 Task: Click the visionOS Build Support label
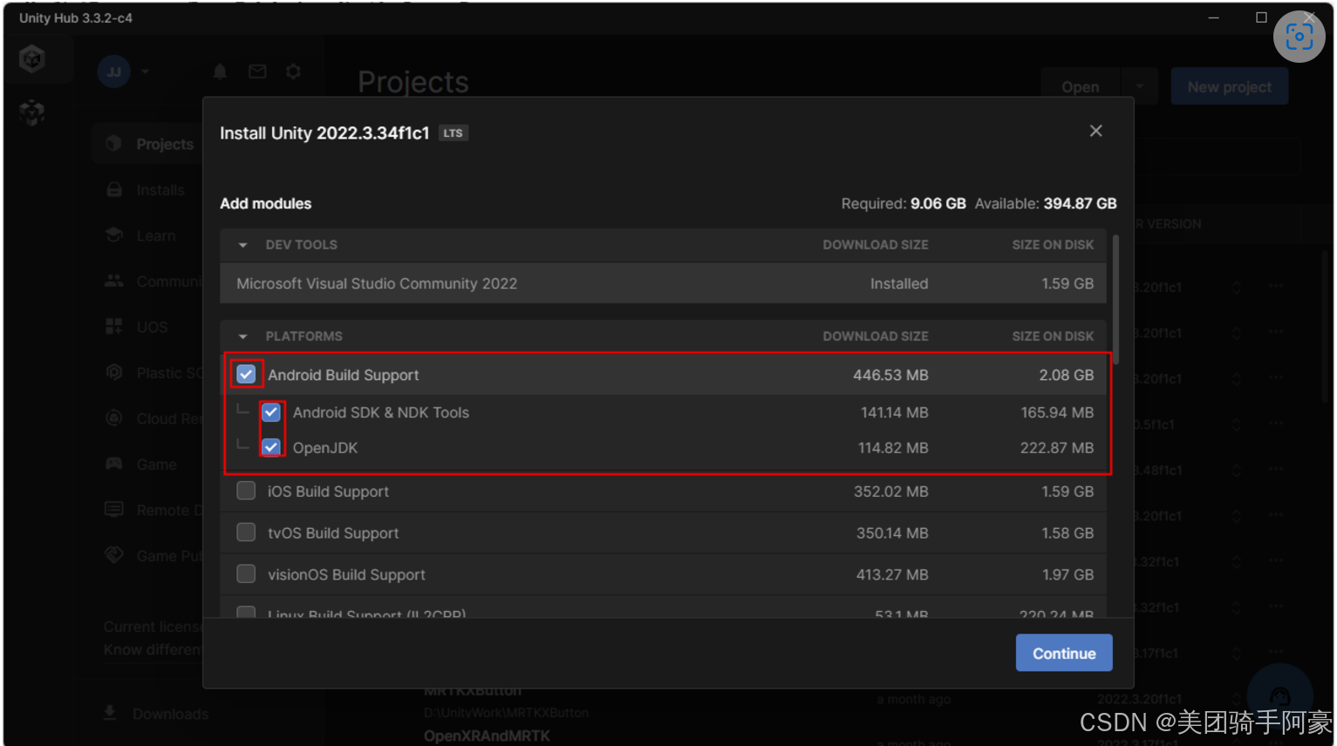point(347,575)
